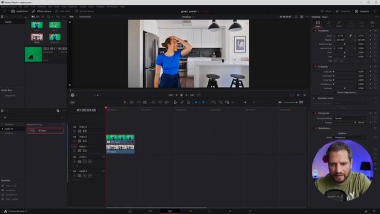Image resolution: width=380 pixels, height=214 pixels.
Task: Select the Effects tab in Inspector
Action: pyautogui.click(x=339, y=24)
